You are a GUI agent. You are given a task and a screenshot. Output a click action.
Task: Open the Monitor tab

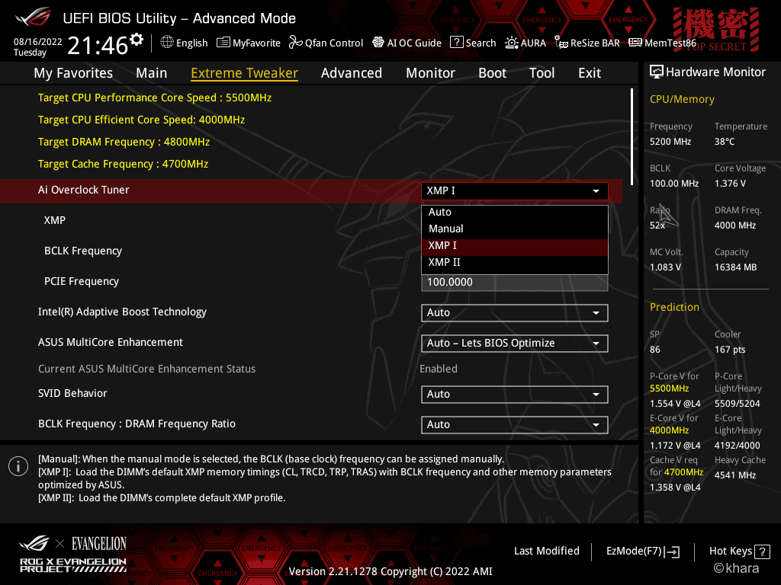[x=430, y=73]
